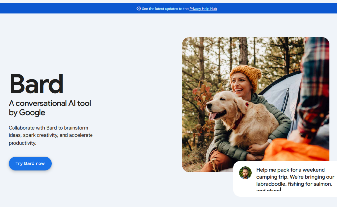Click the orange sleeping bag in photo

(297, 151)
